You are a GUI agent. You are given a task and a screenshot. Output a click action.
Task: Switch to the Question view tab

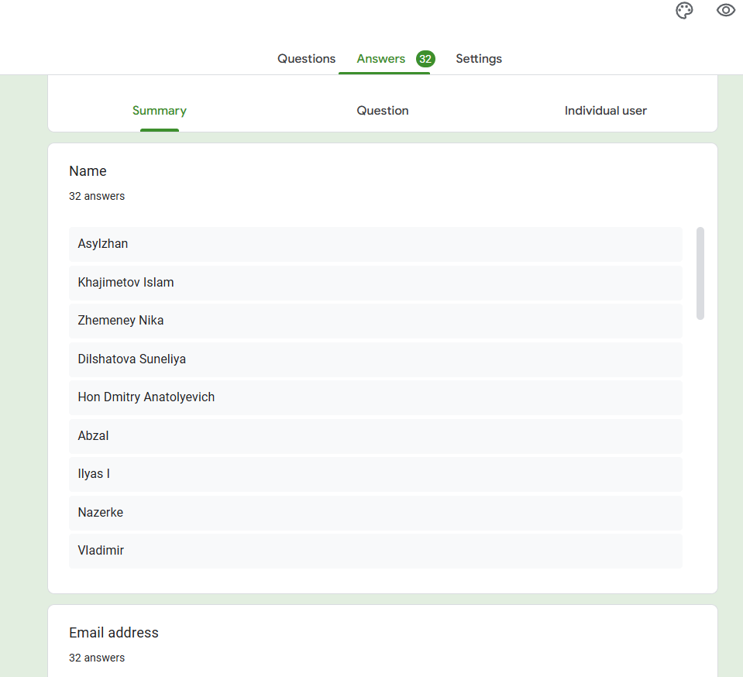pyautogui.click(x=383, y=111)
